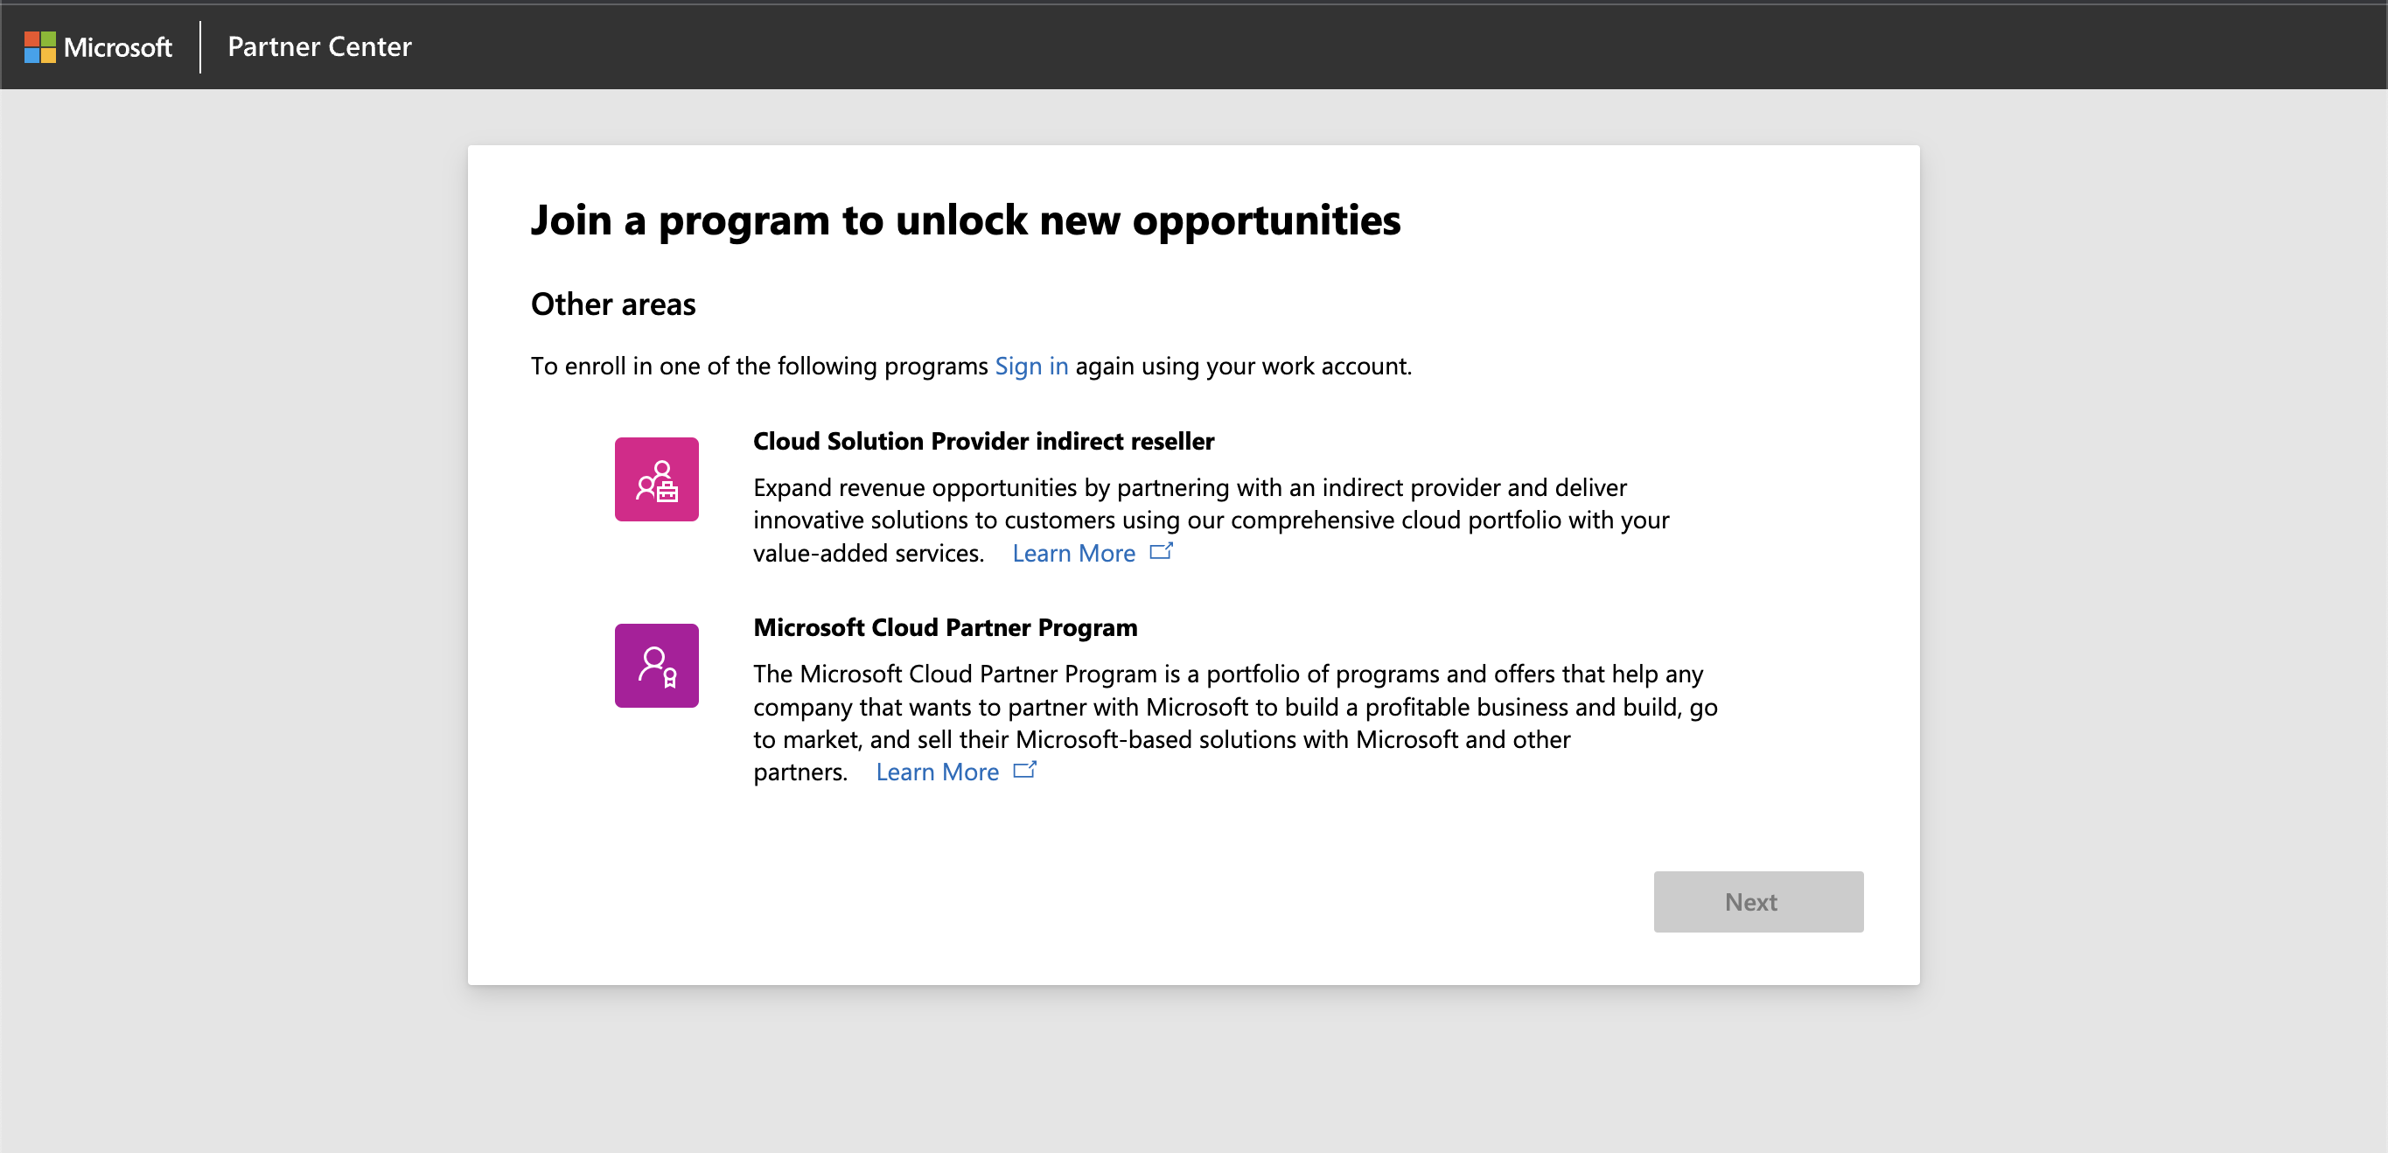Screen dimensions: 2388x1153
Task: Click the Cloud Partner Program description paragraph
Action: coord(1233,707)
